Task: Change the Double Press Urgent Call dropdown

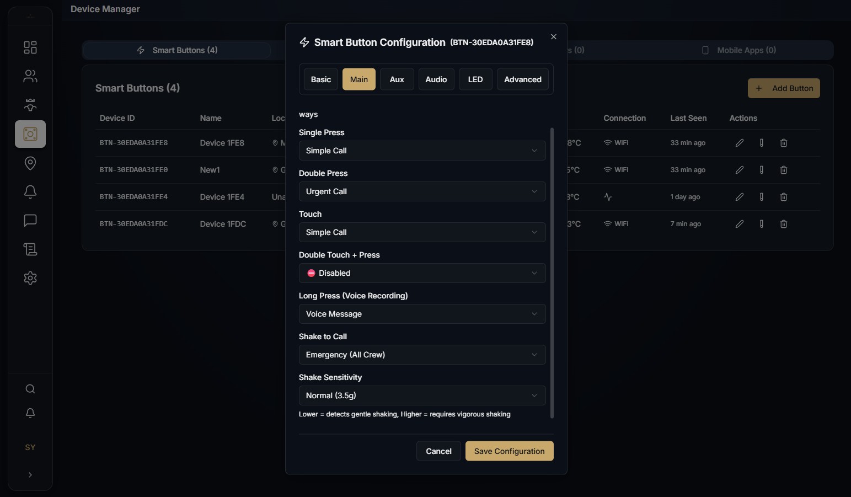Action: tap(421, 191)
